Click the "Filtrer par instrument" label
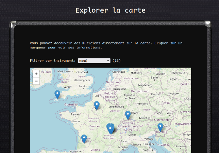This screenshot has height=153, width=219. (x=53, y=61)
